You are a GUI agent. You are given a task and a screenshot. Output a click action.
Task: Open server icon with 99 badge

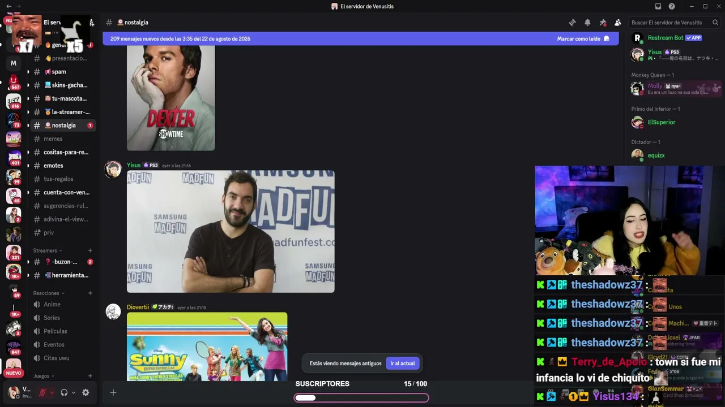click(x=14, y=177)
